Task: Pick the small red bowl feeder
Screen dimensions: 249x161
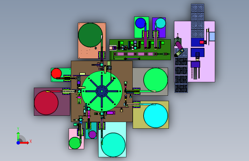Action: [56, 73]
